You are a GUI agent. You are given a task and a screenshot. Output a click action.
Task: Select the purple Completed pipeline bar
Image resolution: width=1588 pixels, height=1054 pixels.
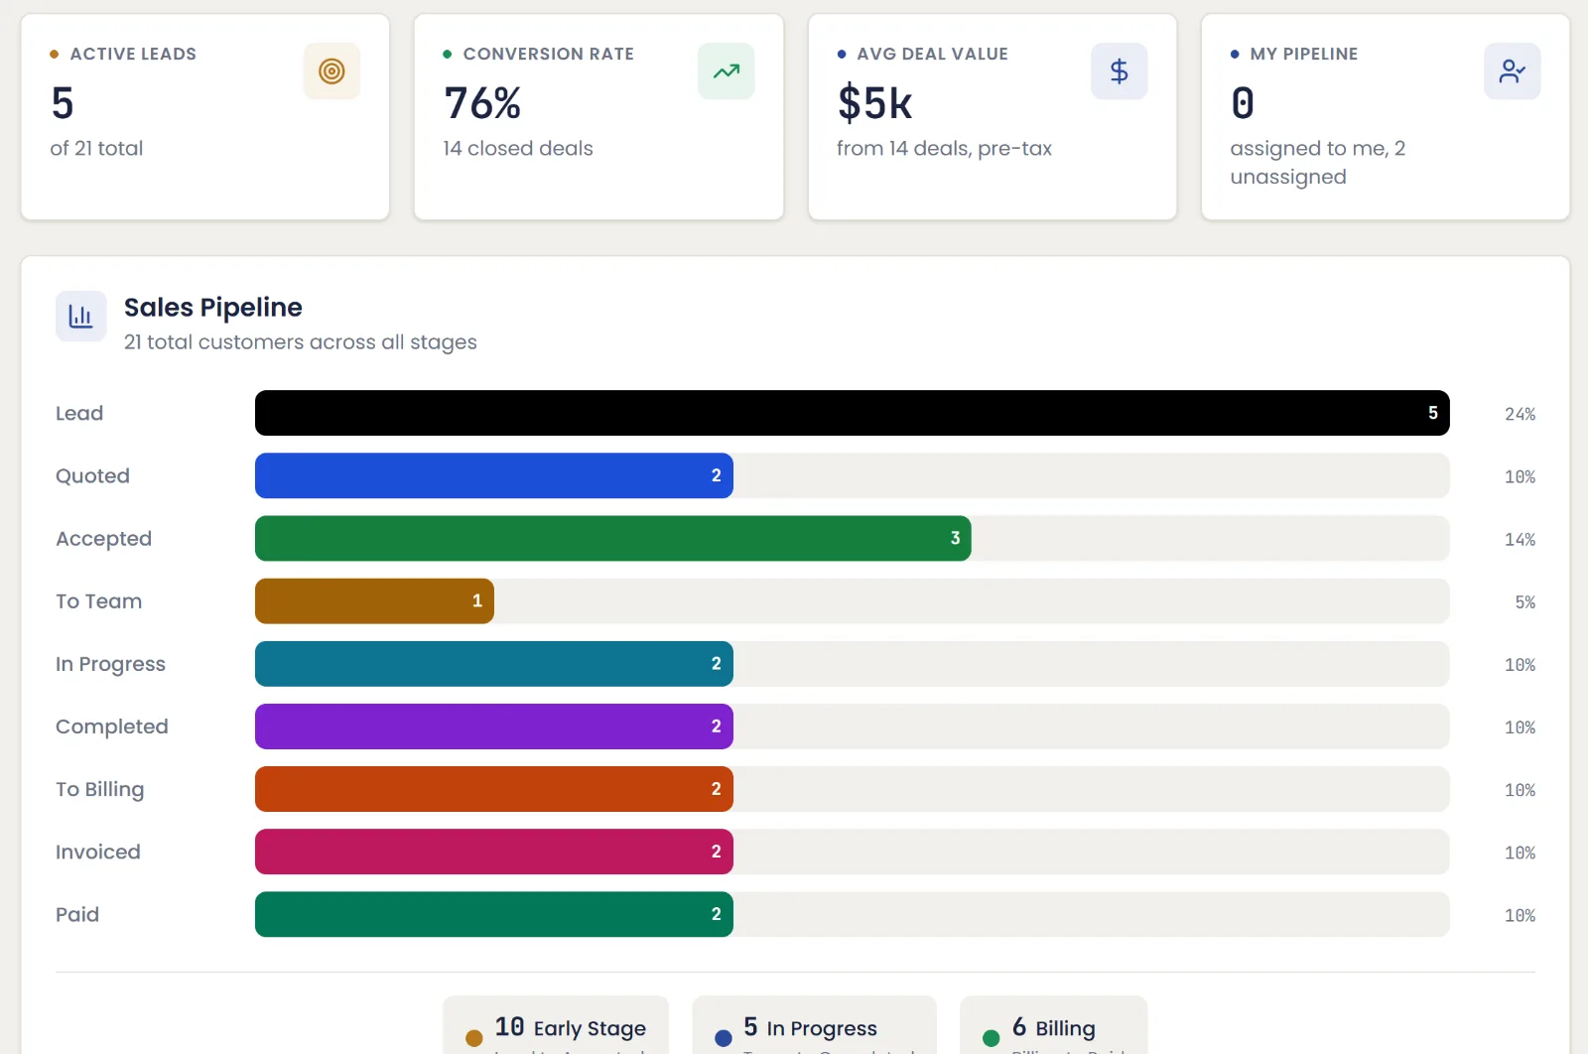coord(494,726)
